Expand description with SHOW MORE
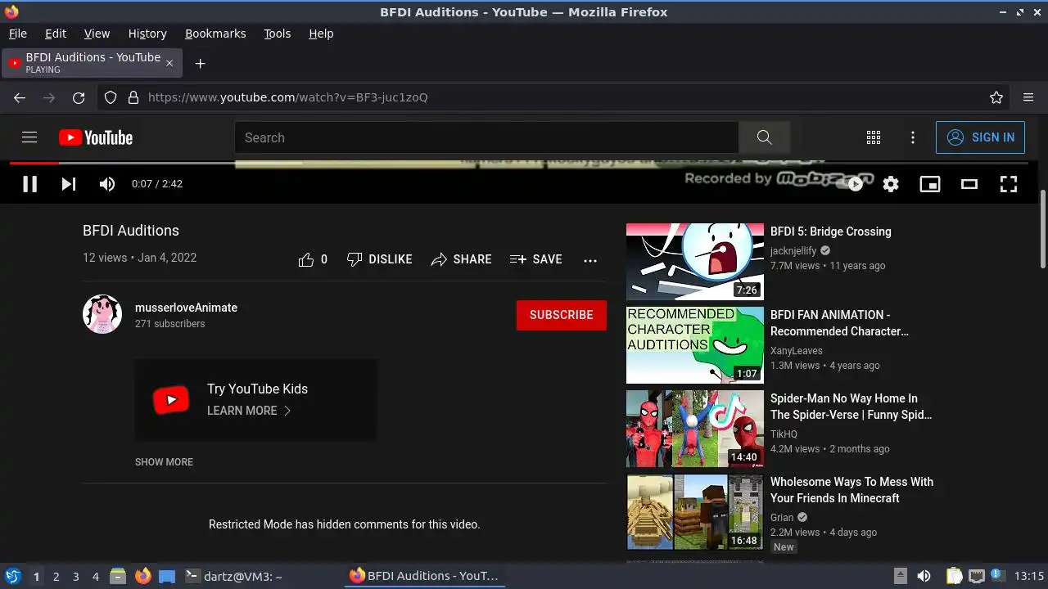The image size is (1048, 589). pos(164,462)
